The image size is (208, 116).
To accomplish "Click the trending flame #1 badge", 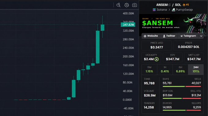I will tap(186, 5).
